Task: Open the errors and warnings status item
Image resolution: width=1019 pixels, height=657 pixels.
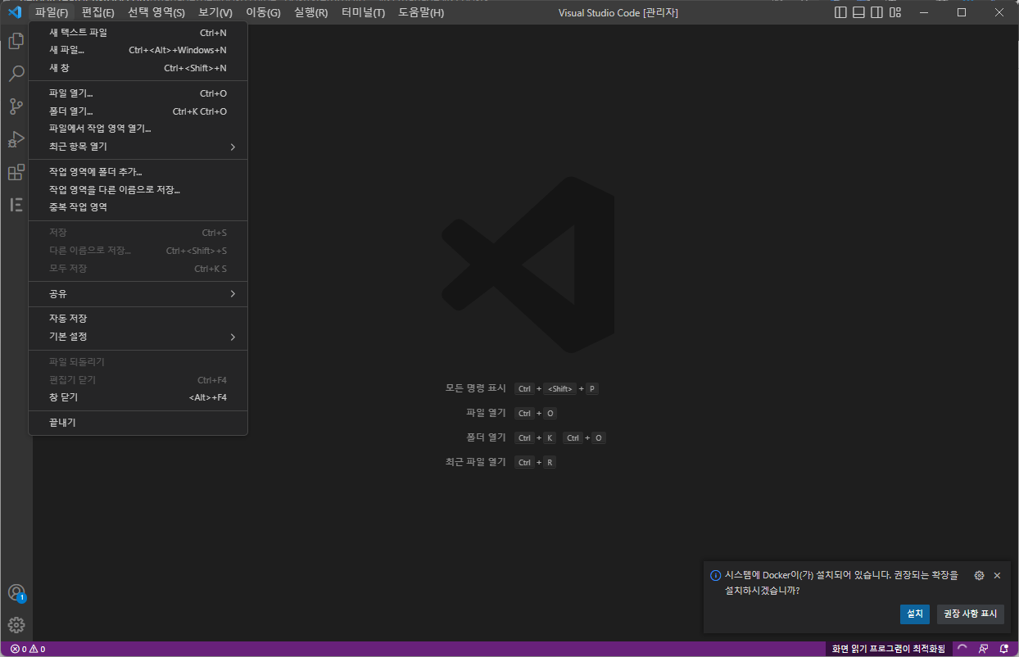Action: tap(28, 649)
